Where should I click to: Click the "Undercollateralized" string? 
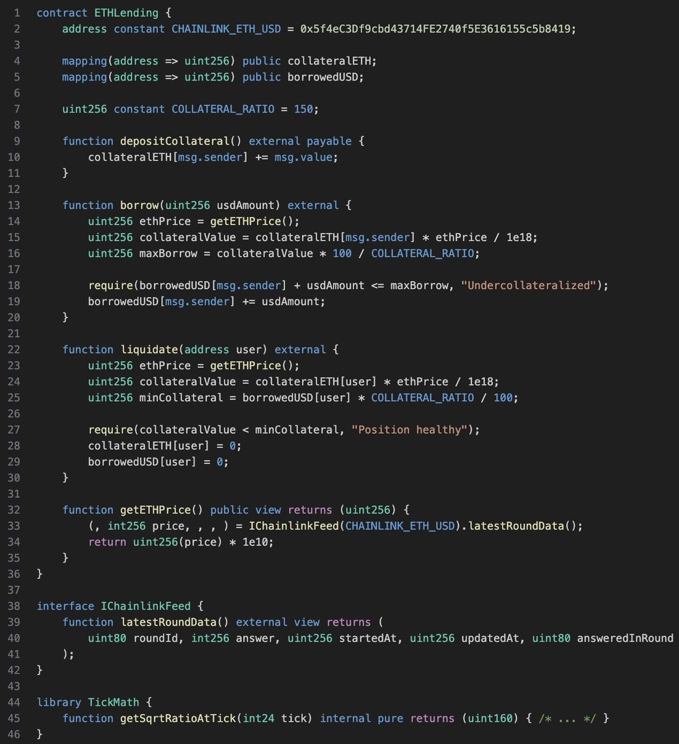528,286
